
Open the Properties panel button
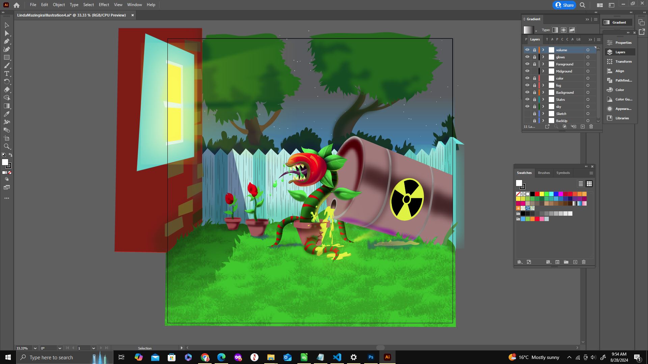pos(620,43)
